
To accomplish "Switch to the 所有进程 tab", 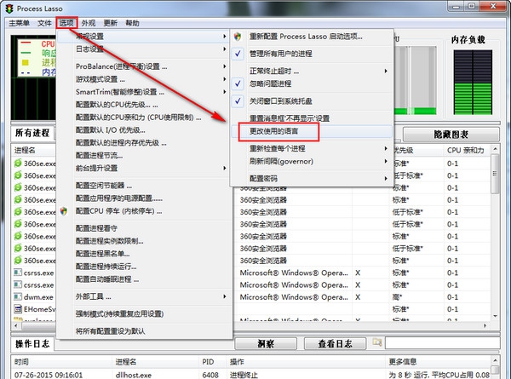I will coord(32,133).
